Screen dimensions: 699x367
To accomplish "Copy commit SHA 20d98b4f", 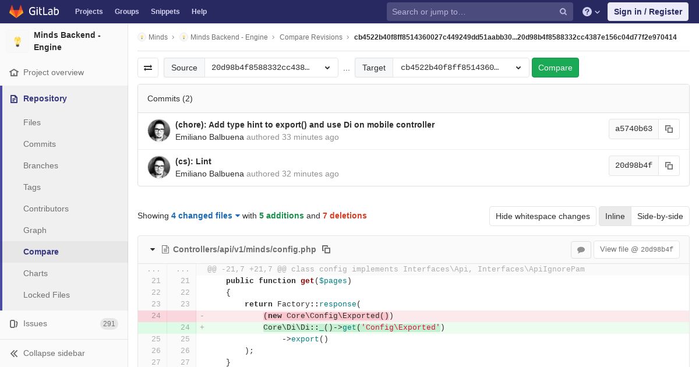I will tap(669, 165).
